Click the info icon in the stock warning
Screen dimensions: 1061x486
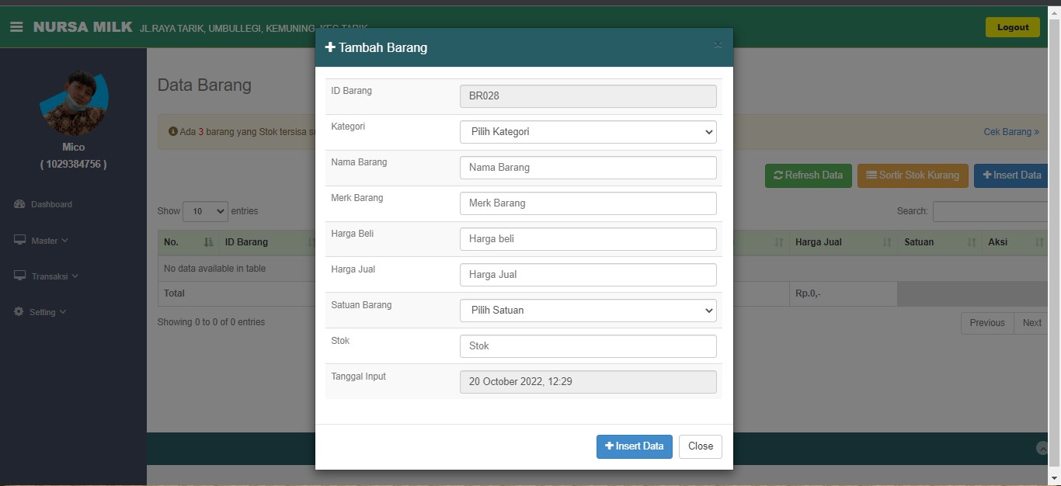(173, 132)
